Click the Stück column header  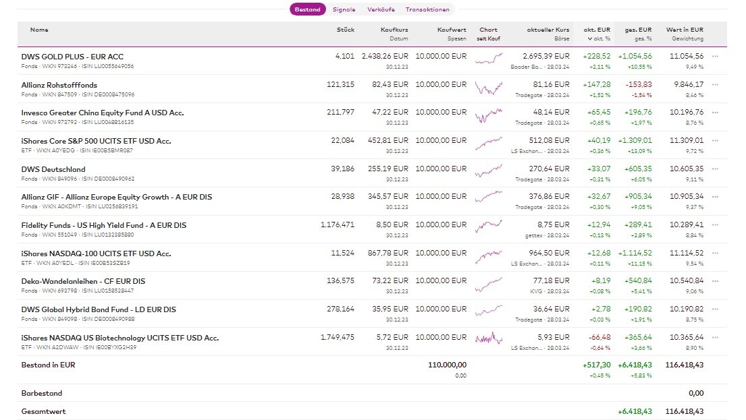click(345, 30)
